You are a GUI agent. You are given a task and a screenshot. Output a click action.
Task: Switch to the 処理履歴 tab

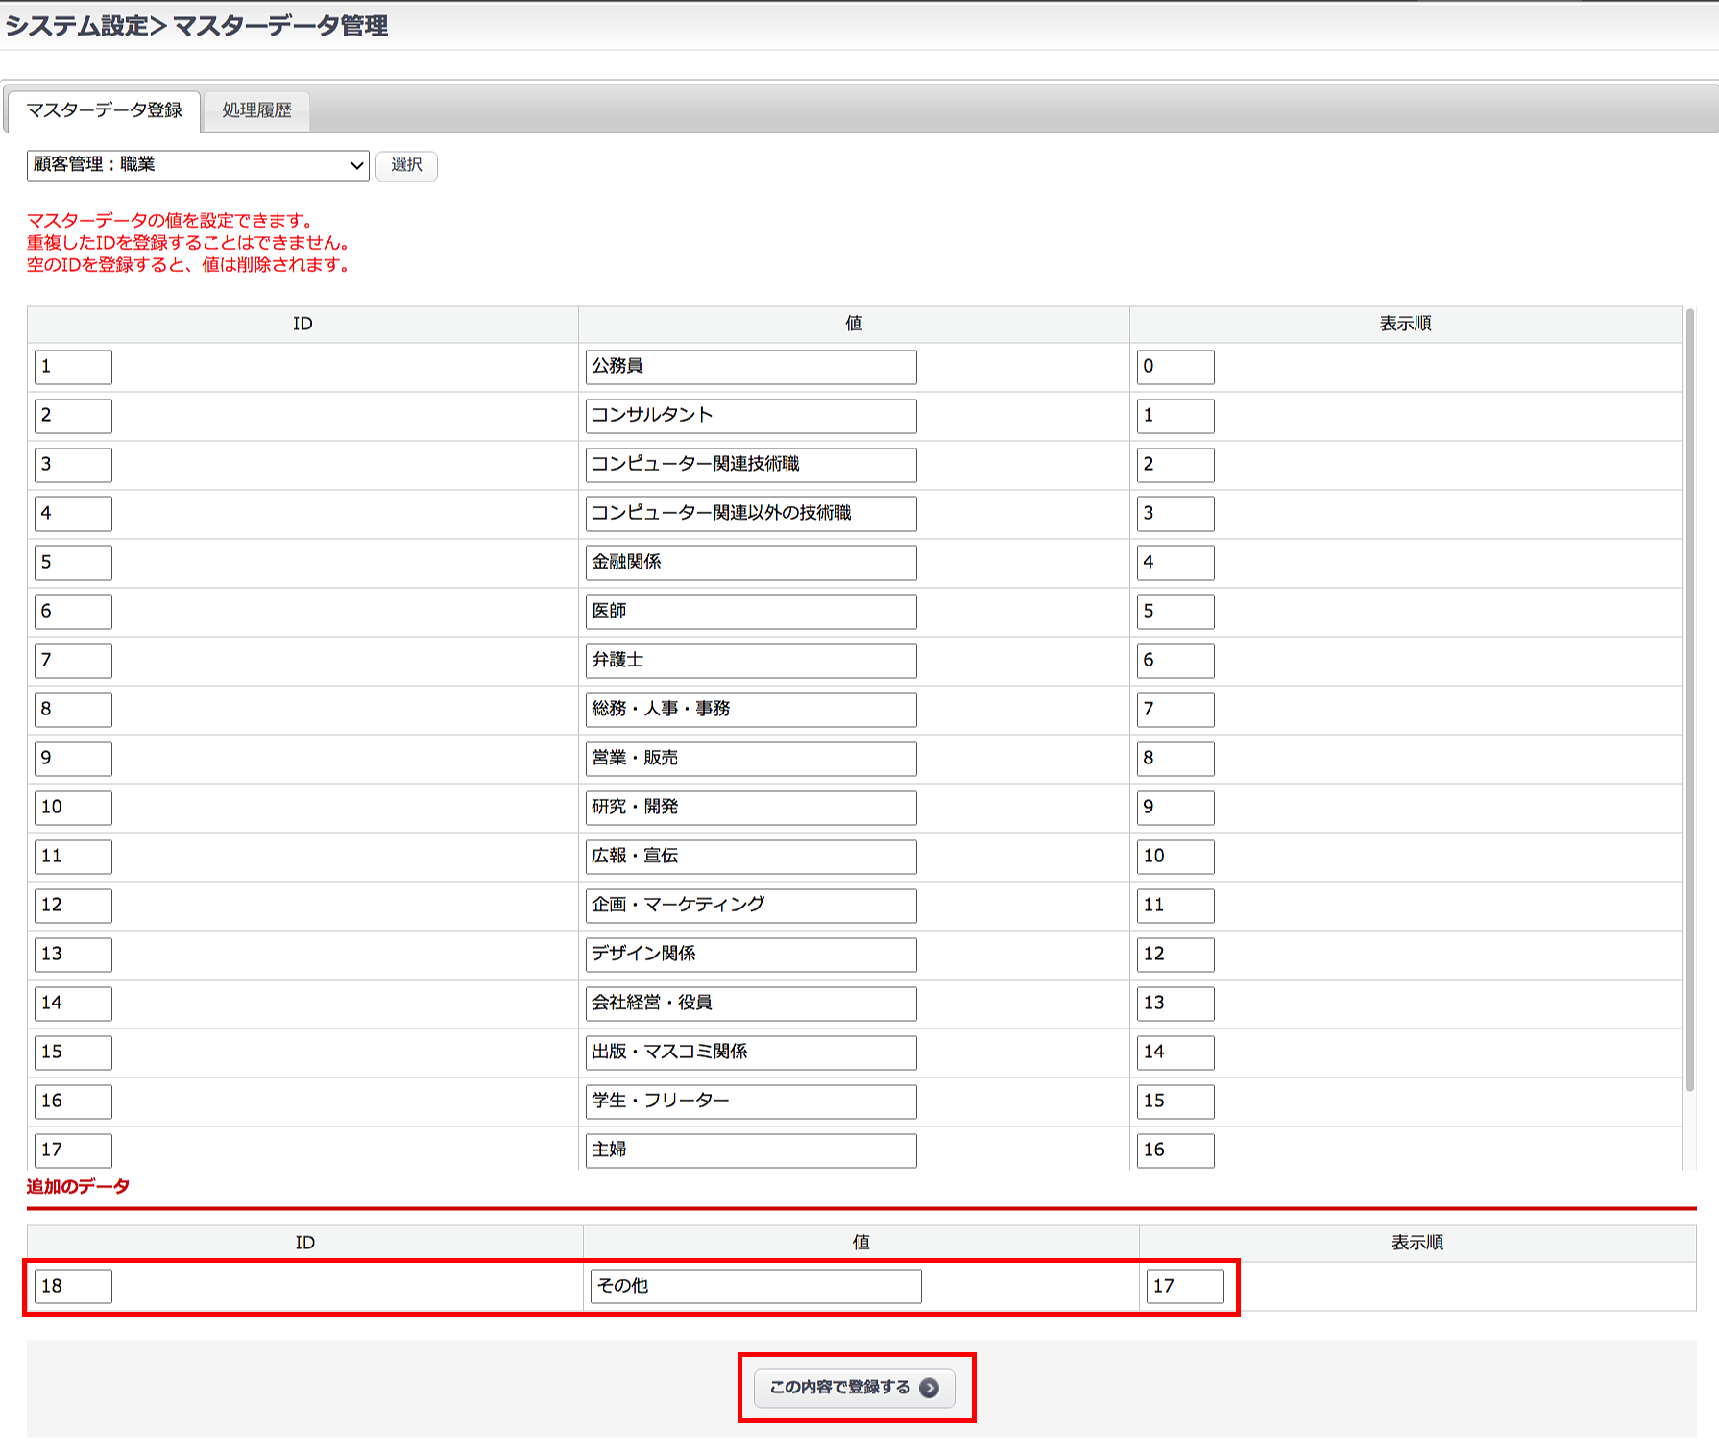click(256, 110)
